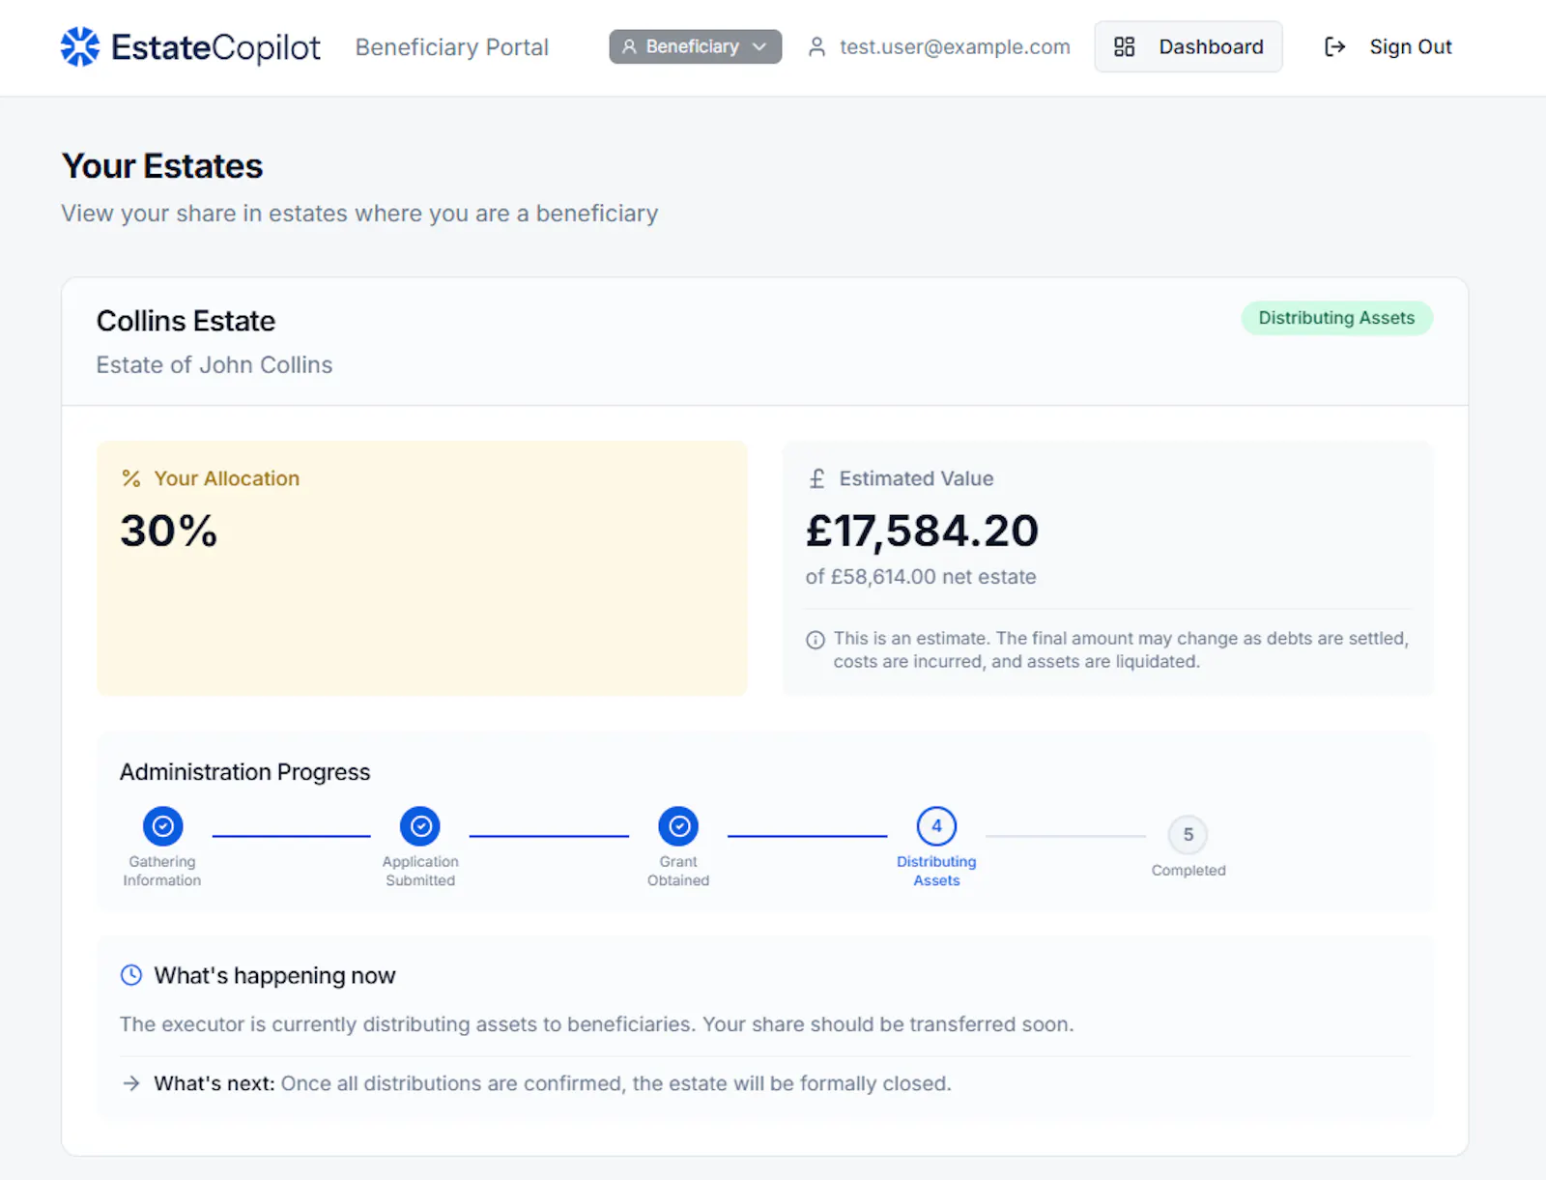Open the Beneficiary role dropdown
The width and height of the screenshot is (1546, 1180).
pos(695,46)
